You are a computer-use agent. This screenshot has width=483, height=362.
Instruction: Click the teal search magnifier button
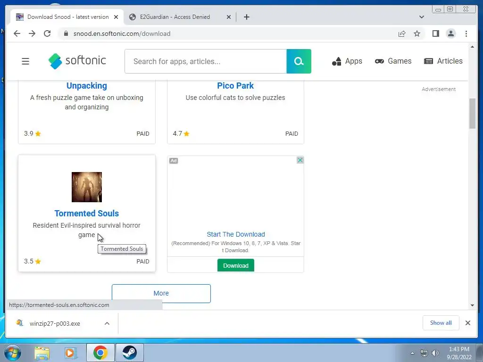299,61
